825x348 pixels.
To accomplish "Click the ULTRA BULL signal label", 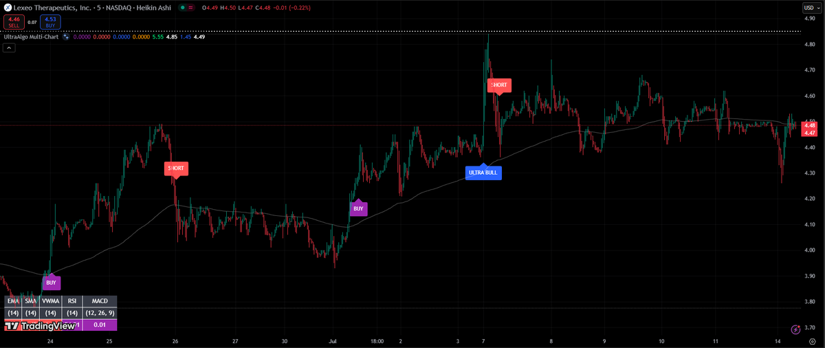I will (483, 172).
